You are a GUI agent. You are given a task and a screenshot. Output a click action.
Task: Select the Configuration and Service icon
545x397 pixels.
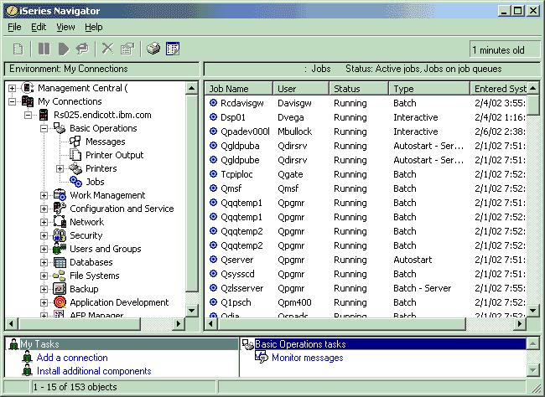point(60,209)
